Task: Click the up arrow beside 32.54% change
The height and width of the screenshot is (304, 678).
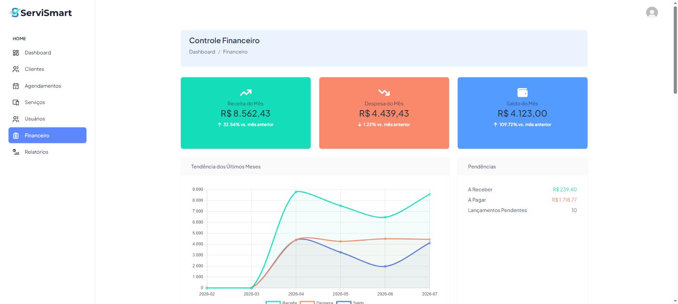Action: (220, 124)
